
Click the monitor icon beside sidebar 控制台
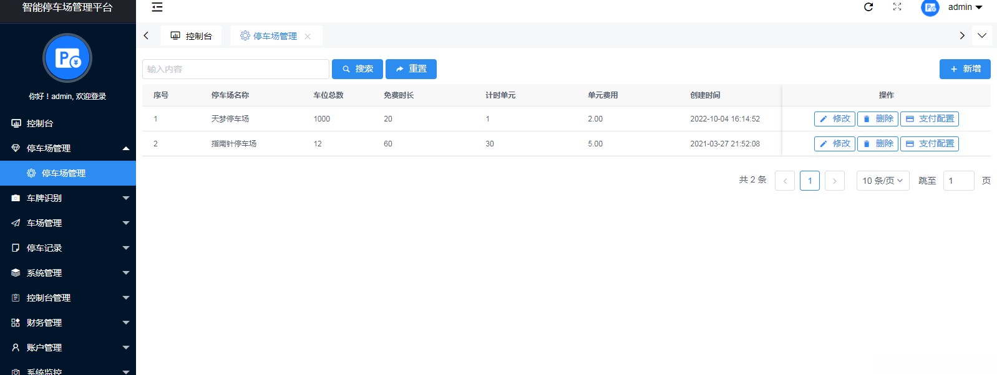(x=16, y=123)
